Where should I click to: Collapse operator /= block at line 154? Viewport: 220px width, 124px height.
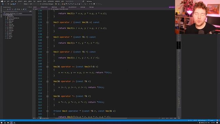(x=47, y=81)
